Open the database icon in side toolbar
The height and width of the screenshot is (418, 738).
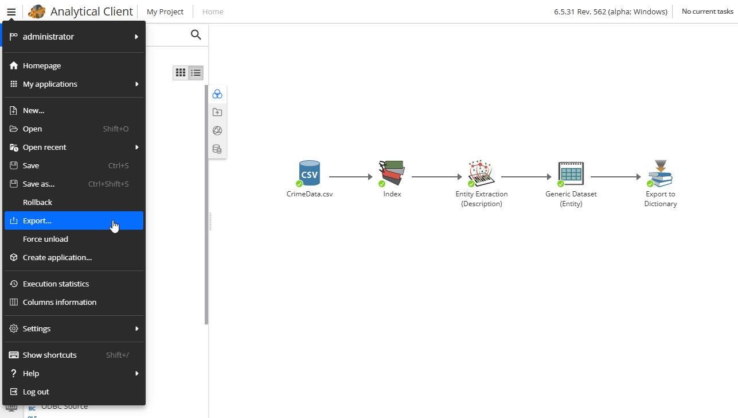tap(217, 149)
